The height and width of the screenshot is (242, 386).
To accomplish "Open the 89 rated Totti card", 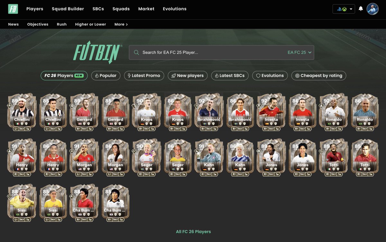I will 334,158.
